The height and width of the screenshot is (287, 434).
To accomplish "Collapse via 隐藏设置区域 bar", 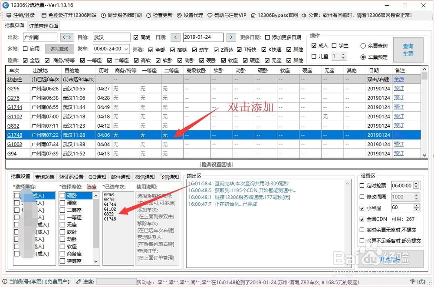I will point(217,164).
